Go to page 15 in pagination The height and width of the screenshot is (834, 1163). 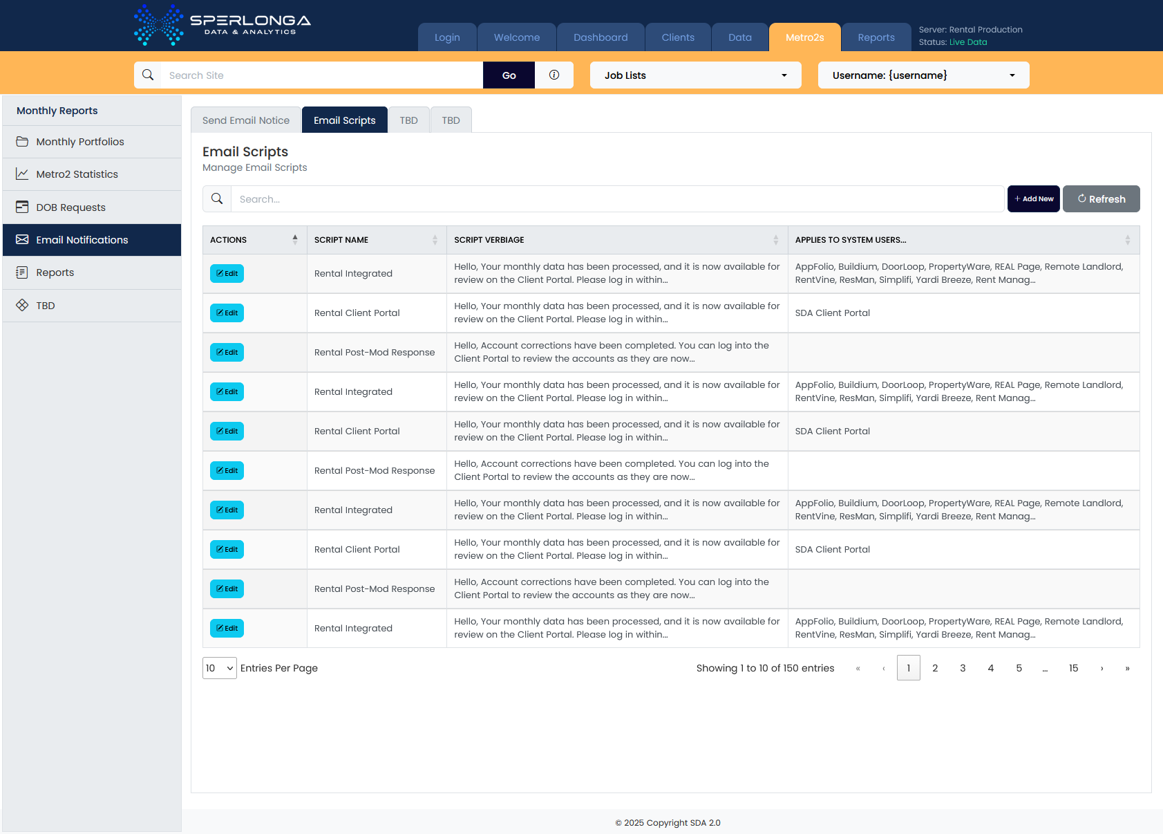(x=1073, y=668)
